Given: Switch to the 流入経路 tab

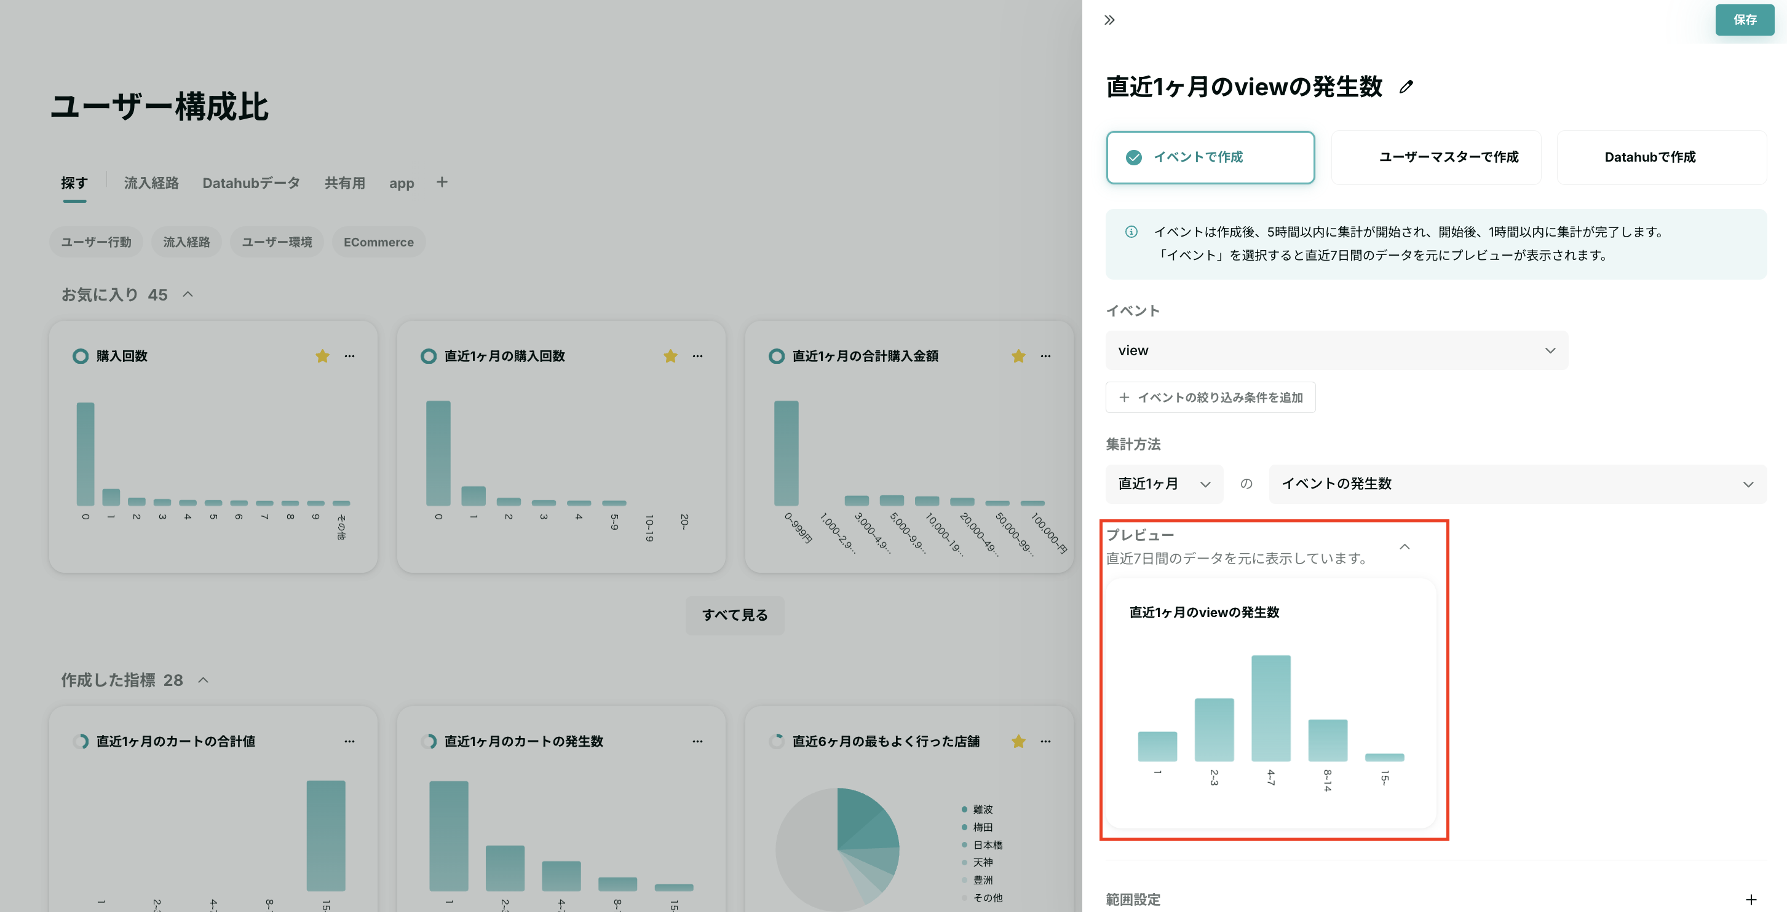Looking at the screenshot, I should 151,183.
